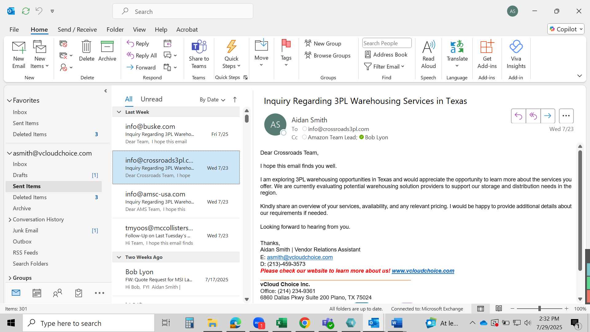Click New Group

click(323, 43)
